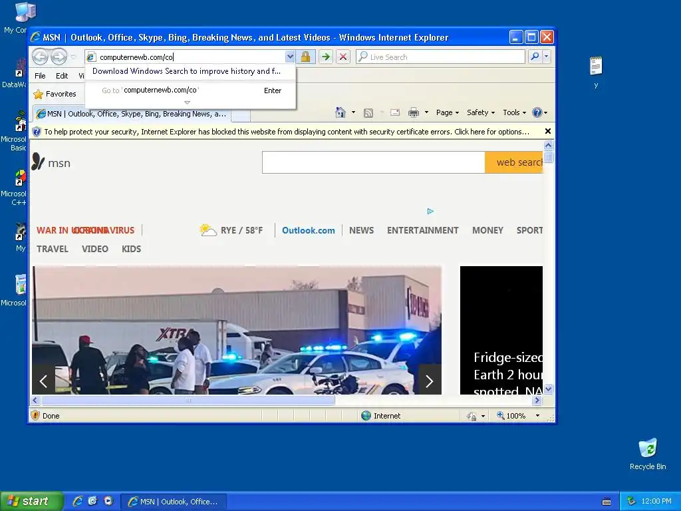Click the MSN taskbar window button
Viewport: 681px width, 511px height.
tap(174, 502)
